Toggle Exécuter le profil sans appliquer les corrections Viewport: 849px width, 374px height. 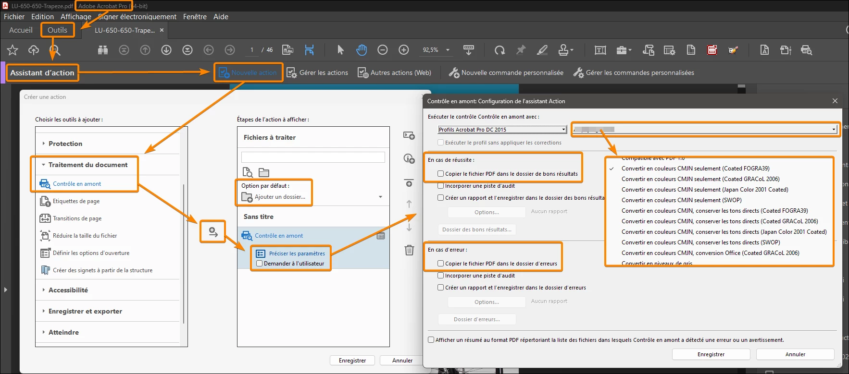tap(440, 143)
